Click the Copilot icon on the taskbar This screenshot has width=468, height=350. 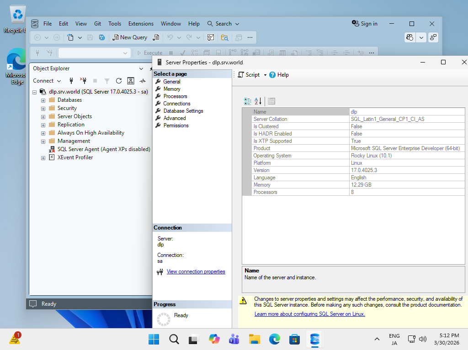tap(214, 339)
